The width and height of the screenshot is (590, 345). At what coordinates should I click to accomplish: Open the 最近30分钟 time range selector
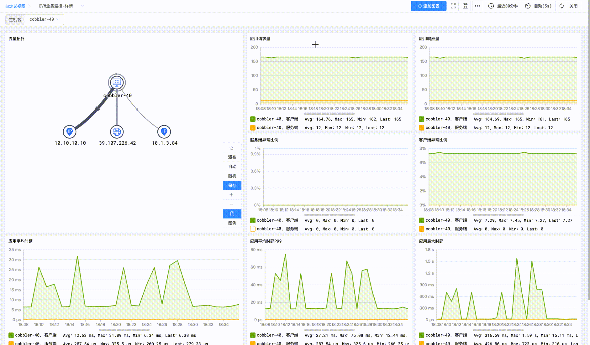tap(503, 6)
